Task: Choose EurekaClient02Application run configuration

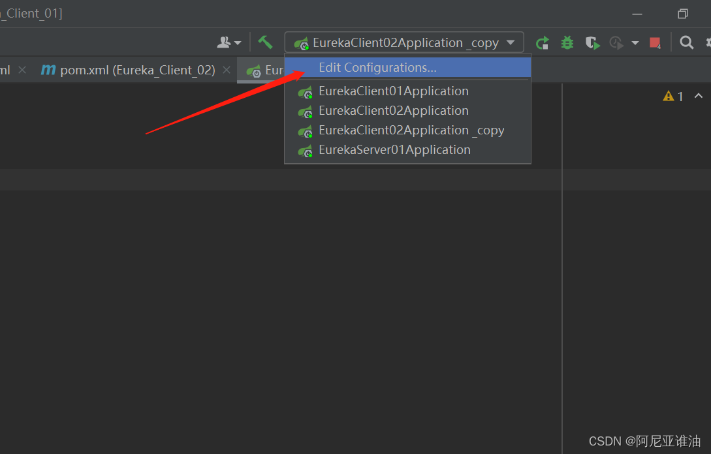Action: [407, 110]
